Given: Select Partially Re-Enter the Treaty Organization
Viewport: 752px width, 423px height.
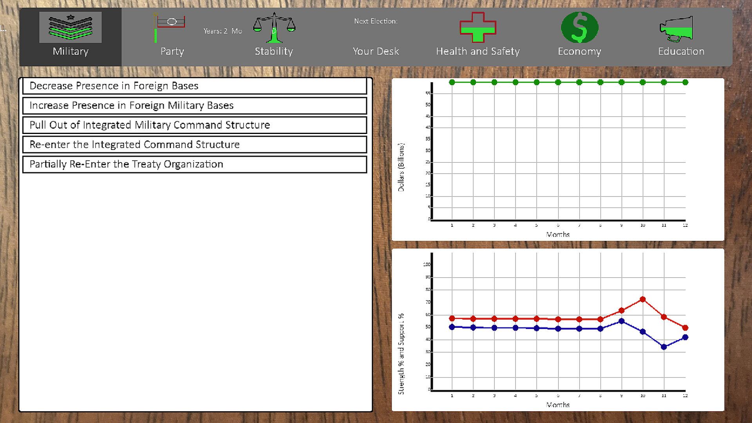Looking at the screenshot, I should click(195, 164).
